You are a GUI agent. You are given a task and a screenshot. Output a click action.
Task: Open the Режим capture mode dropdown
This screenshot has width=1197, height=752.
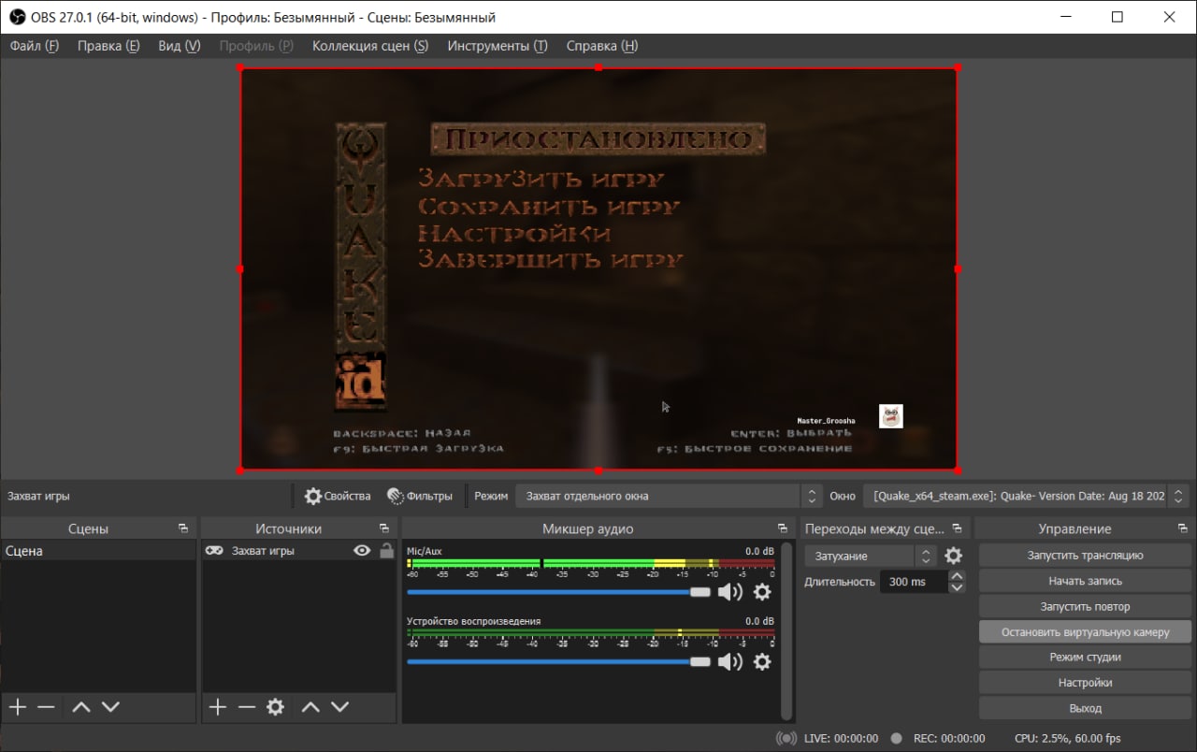(x=669, y=496)
